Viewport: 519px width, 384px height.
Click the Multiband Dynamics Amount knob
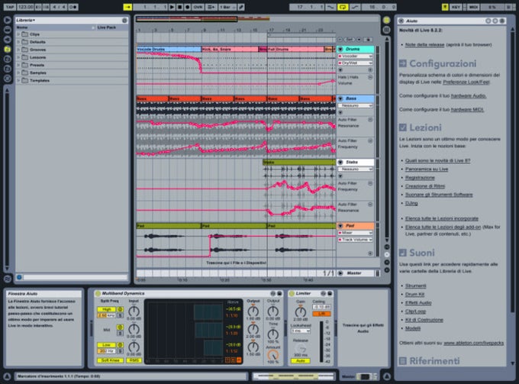tap(272, 355)
